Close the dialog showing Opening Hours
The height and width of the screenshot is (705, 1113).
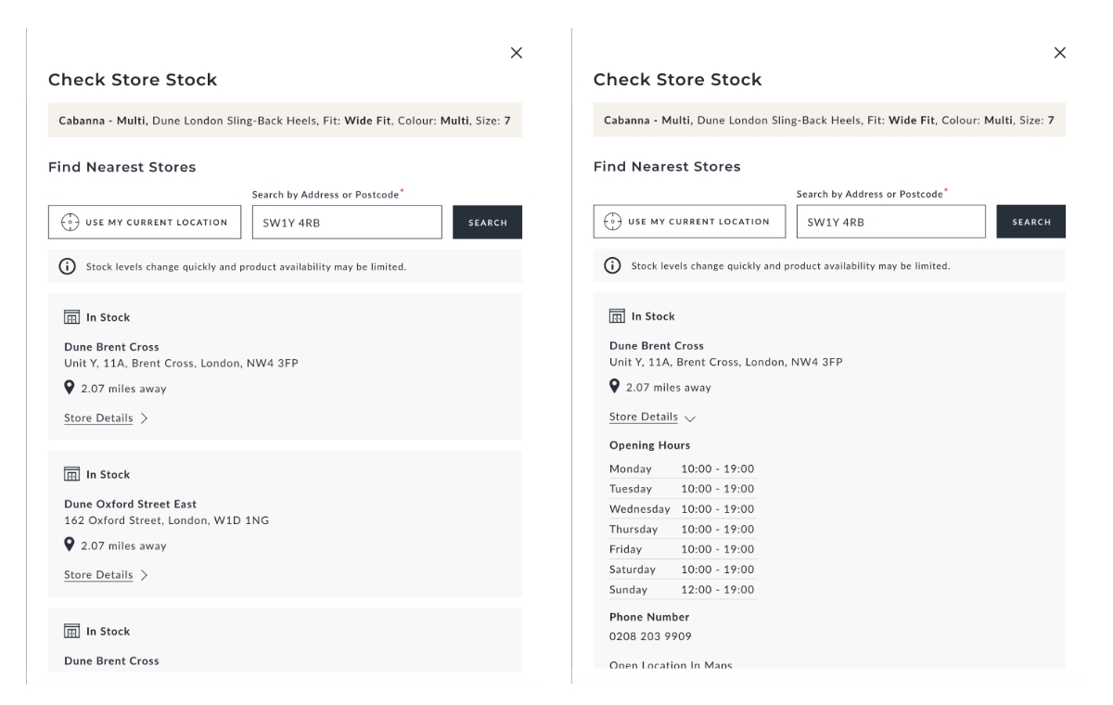click(1060, 53)
